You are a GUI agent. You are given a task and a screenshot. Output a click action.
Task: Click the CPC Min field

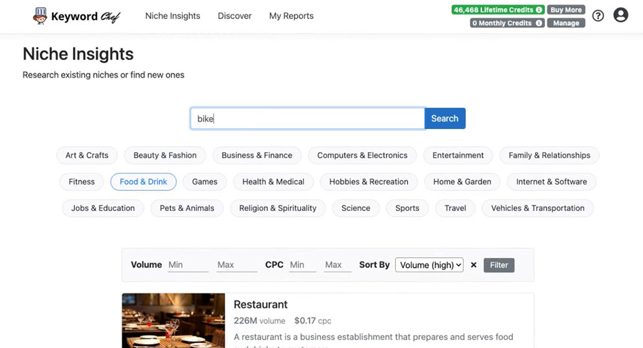(x=303, y=265)
